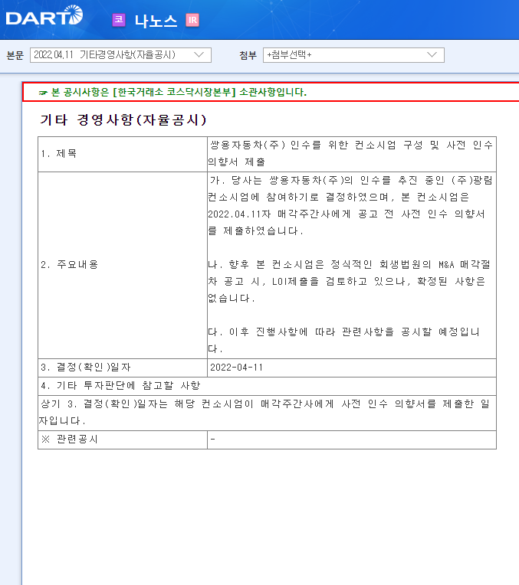Click the paragraph starting 다. 이후 진행사항에

pos(343,340)
